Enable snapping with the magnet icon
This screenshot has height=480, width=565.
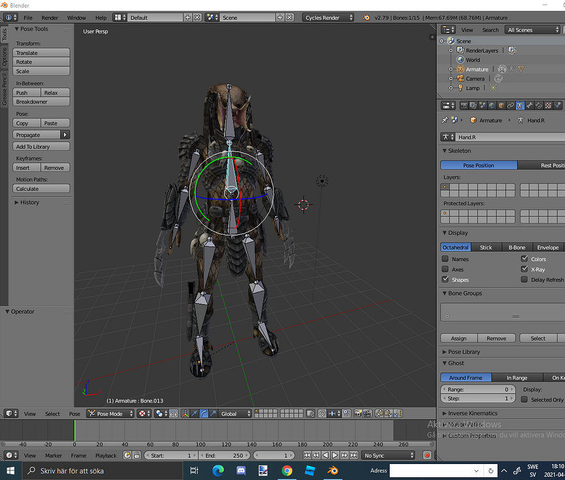pyautogui.click(x=321, y=413)
